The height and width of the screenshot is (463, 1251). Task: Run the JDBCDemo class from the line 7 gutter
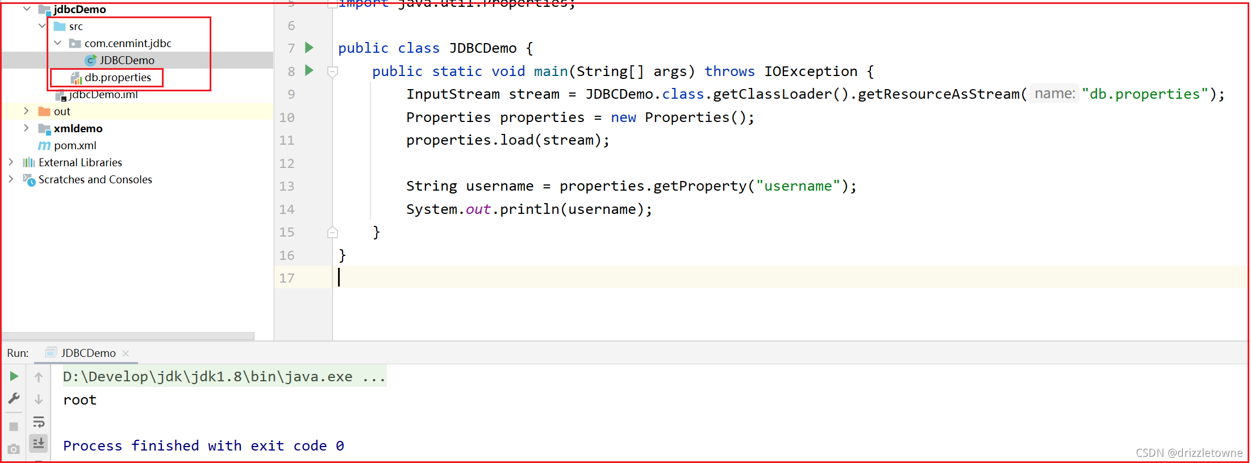tap(309, 48)
